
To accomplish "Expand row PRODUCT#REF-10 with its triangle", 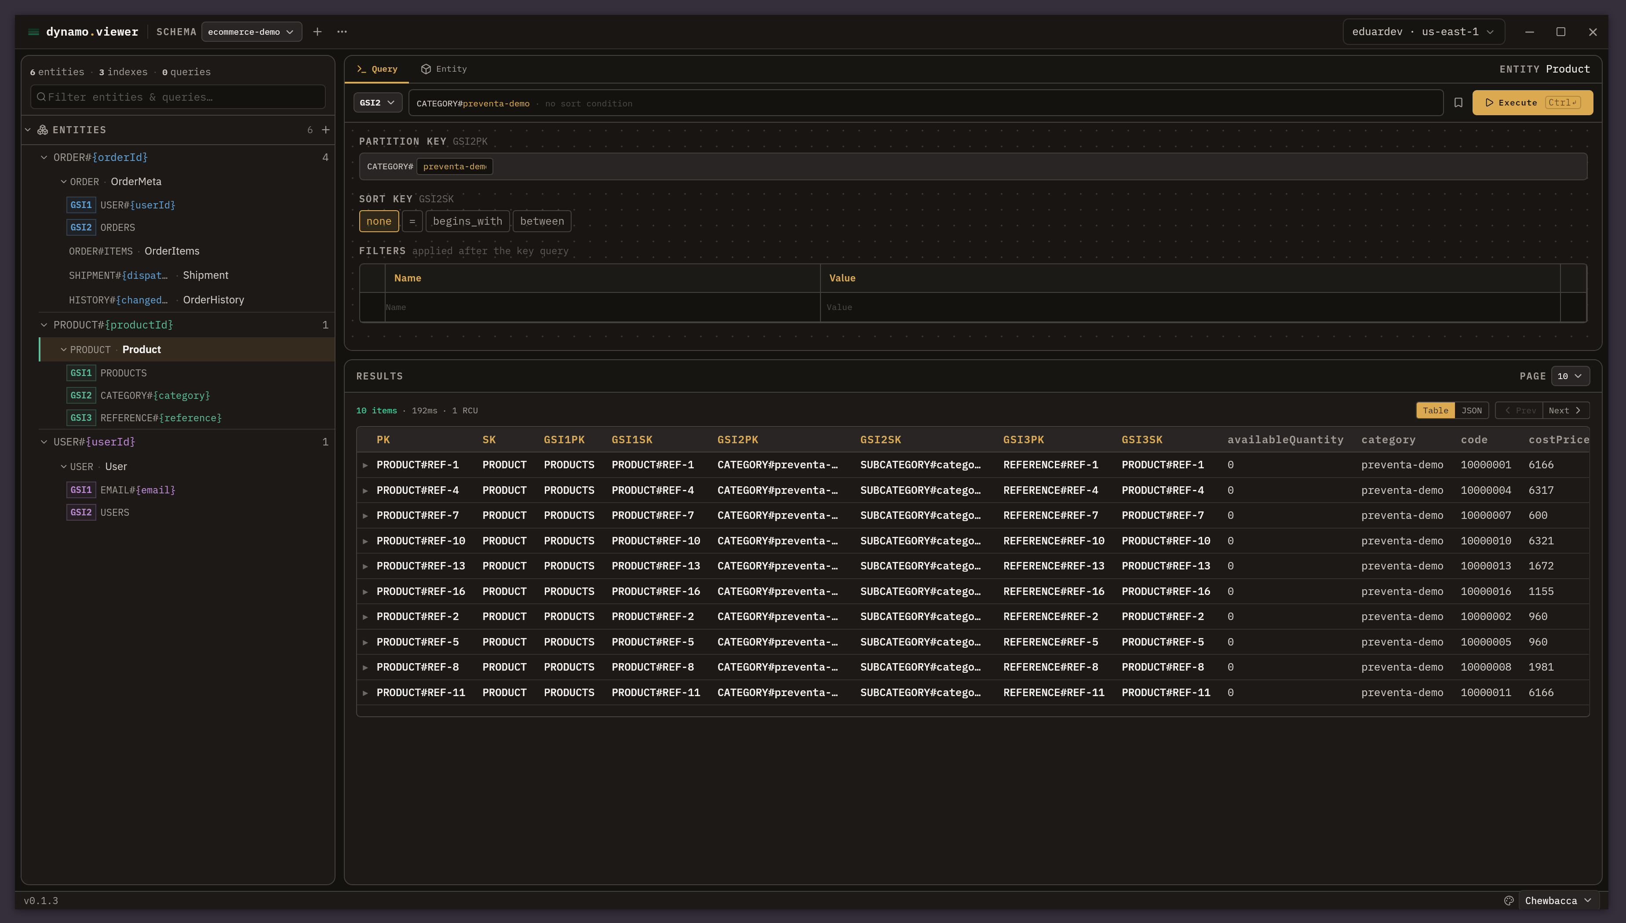I will 366,541.
